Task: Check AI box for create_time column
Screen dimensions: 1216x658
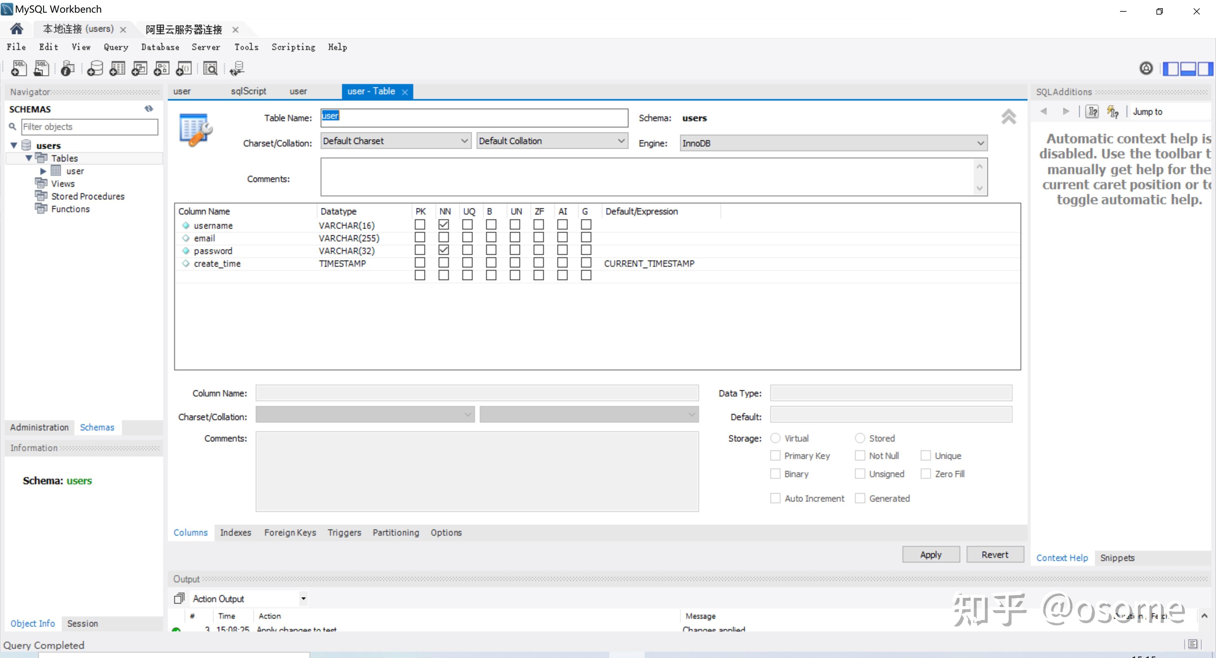Action: tap(562, 263)
